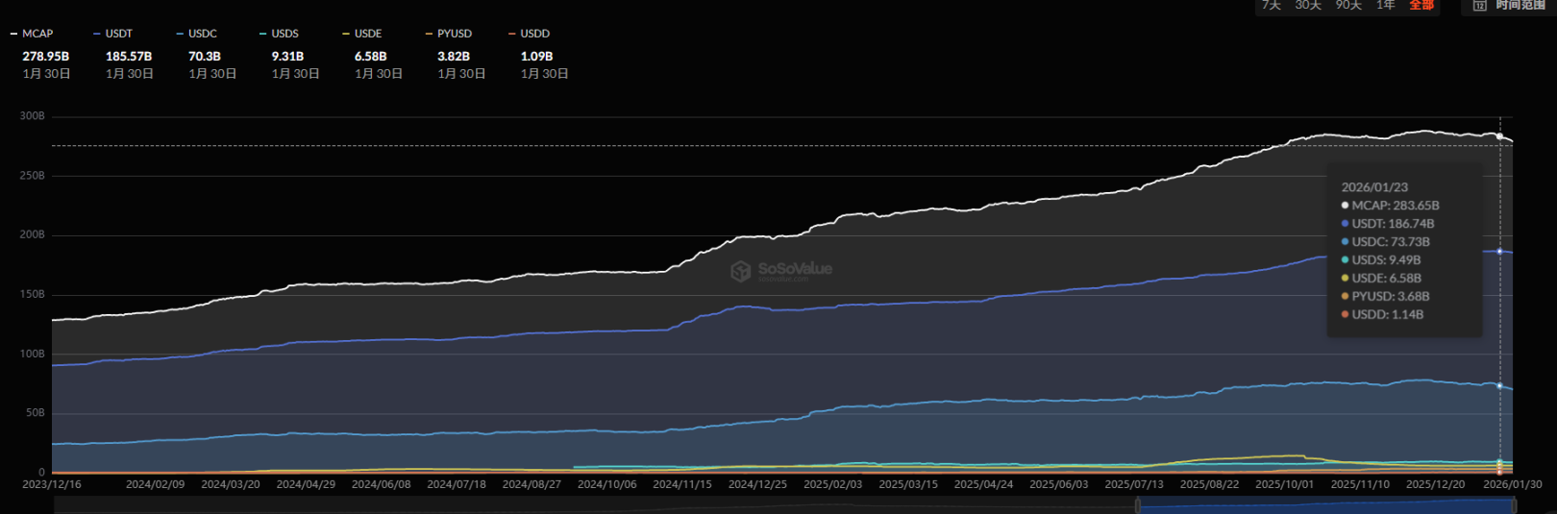Click the USDT line marker near chart's right edge
Image resolution: width=1557 pixels, height=514 pixels.
pyautogui.click(x=1499, y=252)
